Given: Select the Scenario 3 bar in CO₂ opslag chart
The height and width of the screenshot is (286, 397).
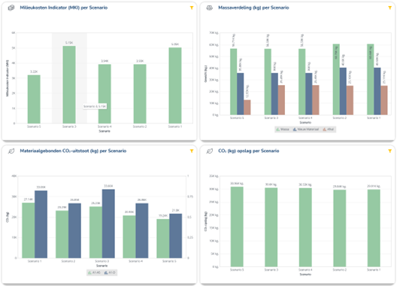Looking at the screenshot, I should [271, 227].
